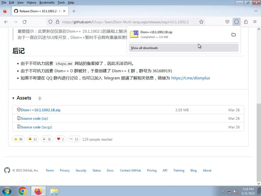Open a new tab with the plus button
Image resolution: width=261 pixels, height=196 pixels.
point(74,11)
